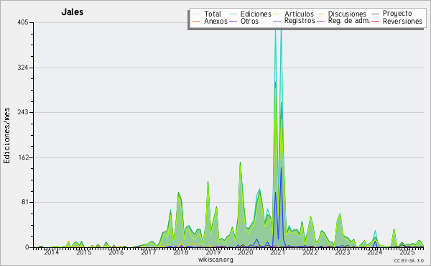
Task: Click the 'CC BY-SA 3.0' license text
Action: [x=409, y=261]
